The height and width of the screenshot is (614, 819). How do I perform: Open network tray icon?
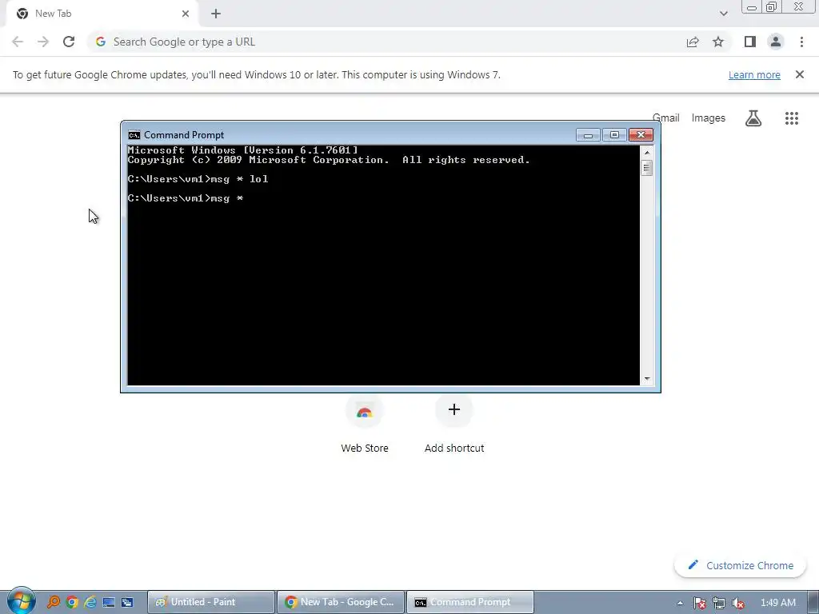719,603
